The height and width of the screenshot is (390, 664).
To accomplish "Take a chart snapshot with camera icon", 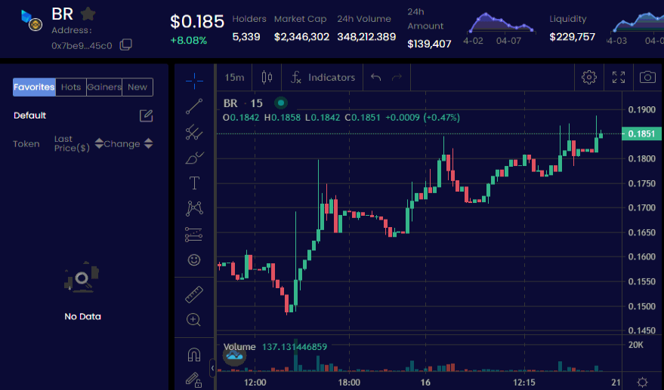I will 647,78.
